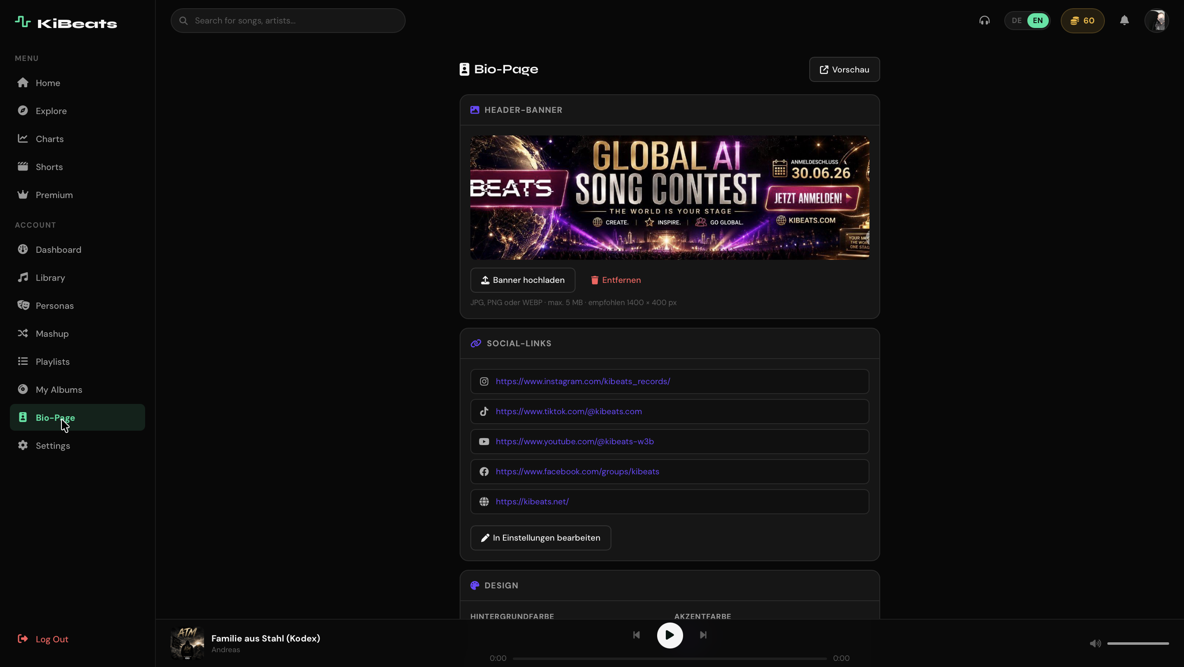
Task: Open Personas page
Action: click(77, 306)
